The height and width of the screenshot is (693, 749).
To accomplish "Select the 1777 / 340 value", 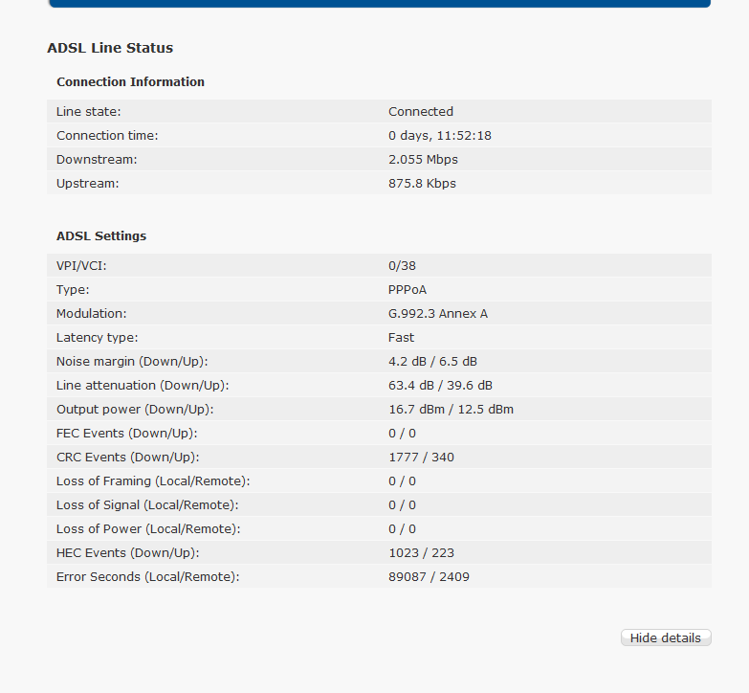I will pos(421,457).
